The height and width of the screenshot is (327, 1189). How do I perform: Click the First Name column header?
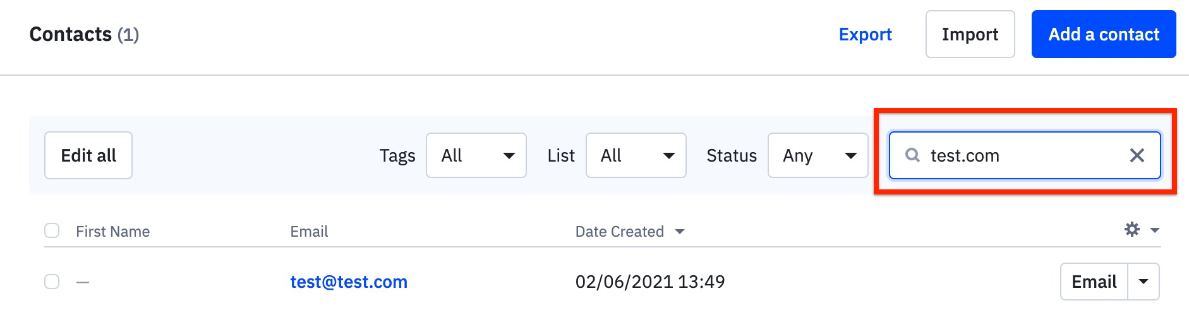[x=113, y=232]
